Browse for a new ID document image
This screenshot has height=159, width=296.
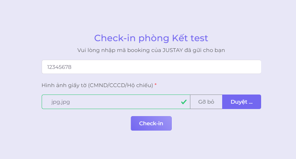click(x=241, y=102)
